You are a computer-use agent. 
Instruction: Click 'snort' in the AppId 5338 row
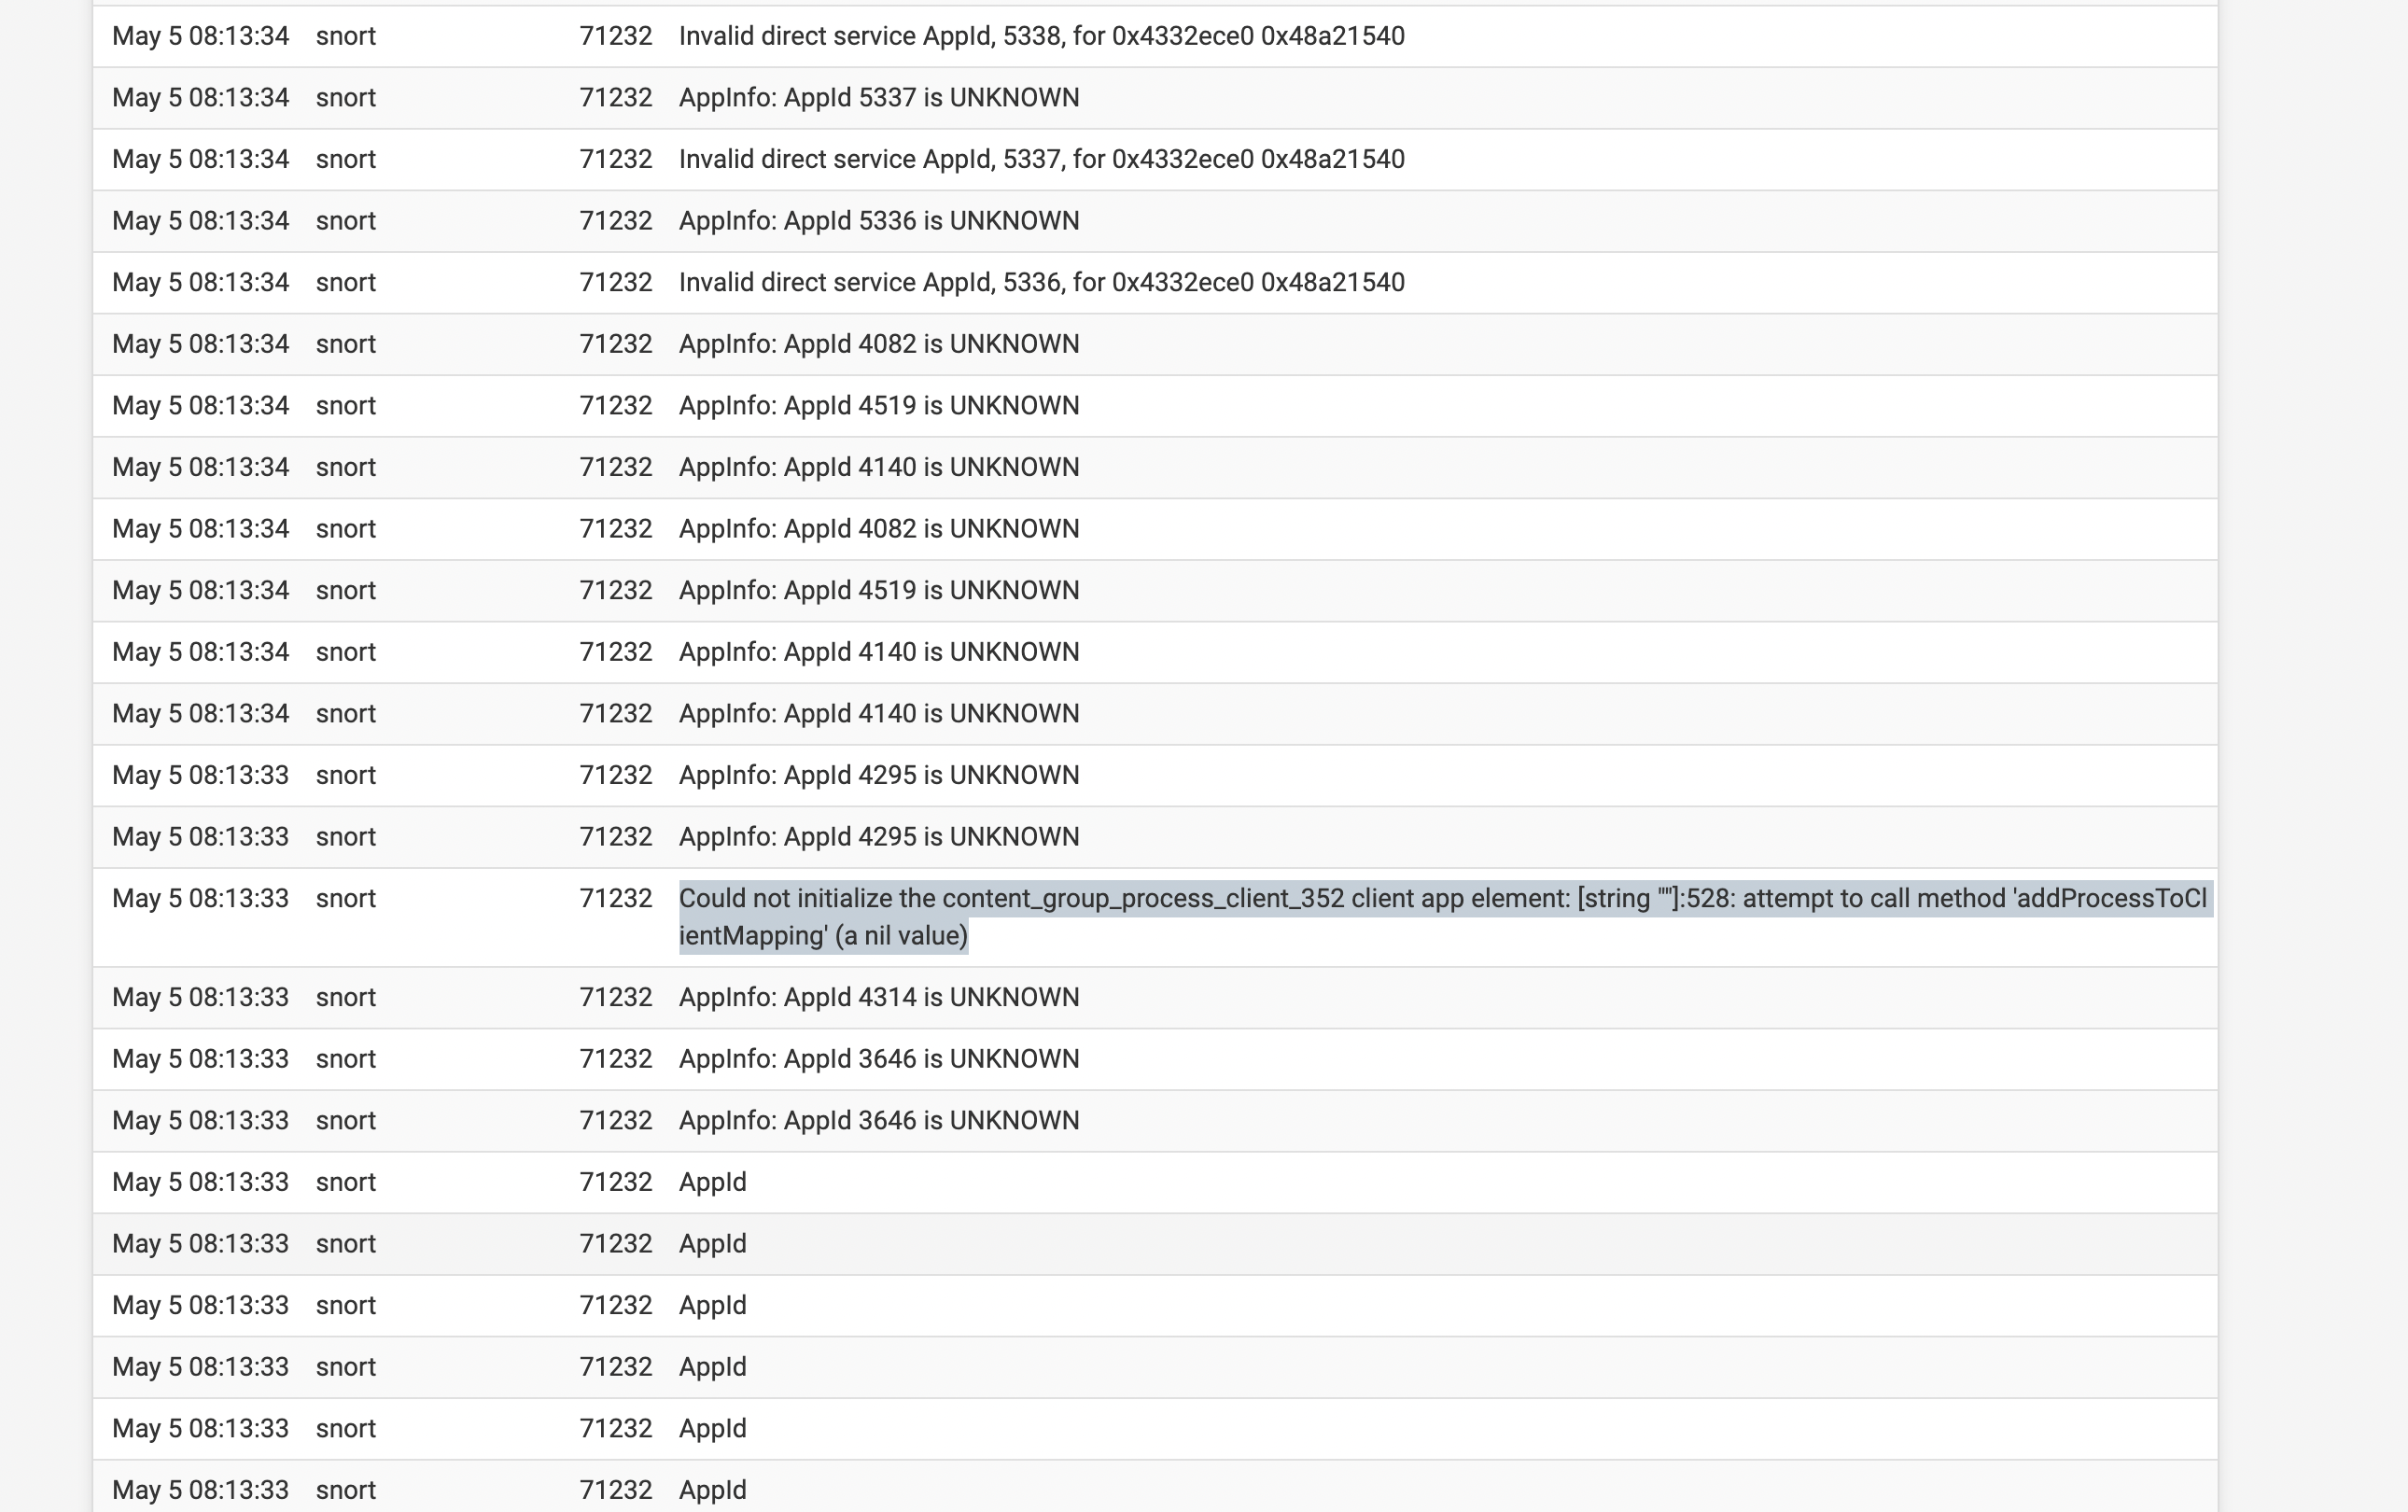345,36
